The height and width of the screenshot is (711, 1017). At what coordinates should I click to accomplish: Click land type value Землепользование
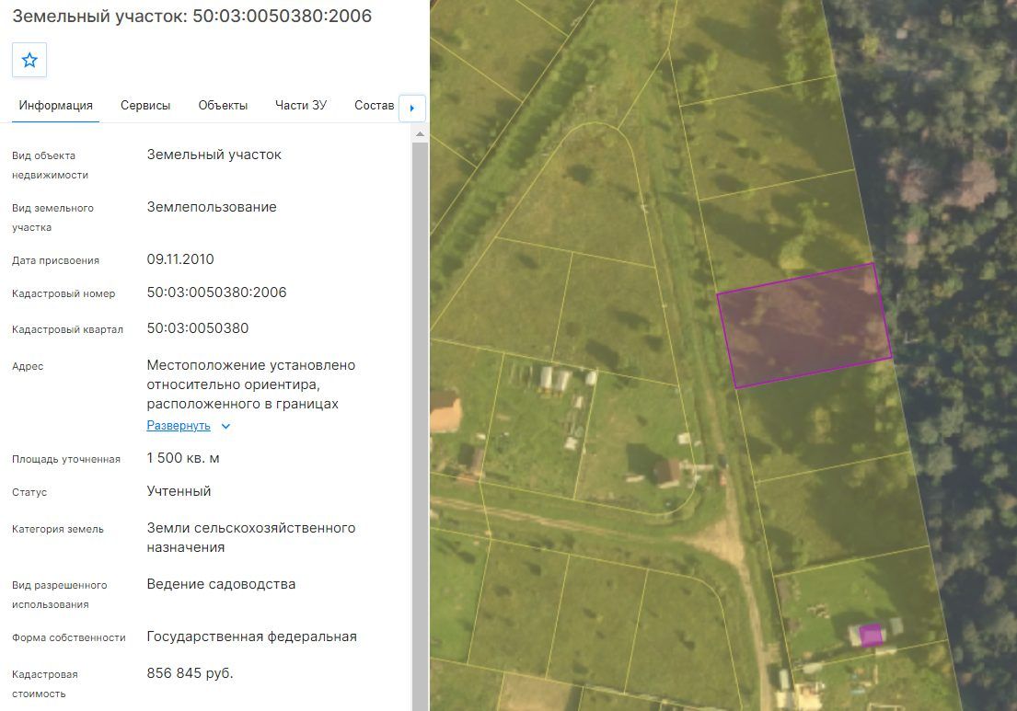(212, 207)
